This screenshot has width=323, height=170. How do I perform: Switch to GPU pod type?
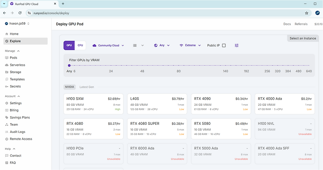(69, 45)
